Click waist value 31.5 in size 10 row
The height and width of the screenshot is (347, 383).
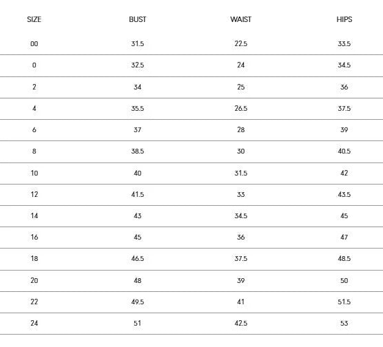point(241,173)
